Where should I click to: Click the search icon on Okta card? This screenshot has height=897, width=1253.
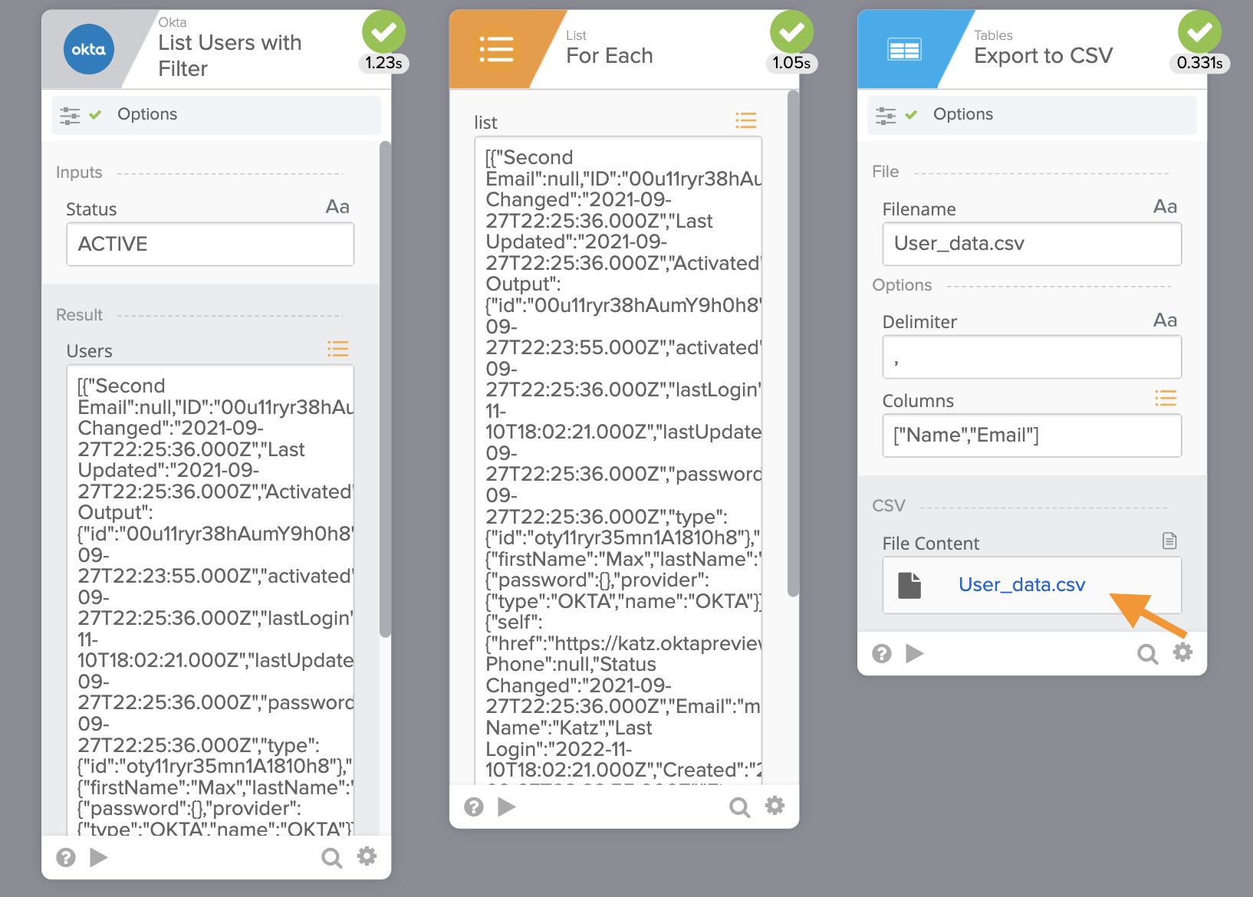coord(331,857)
